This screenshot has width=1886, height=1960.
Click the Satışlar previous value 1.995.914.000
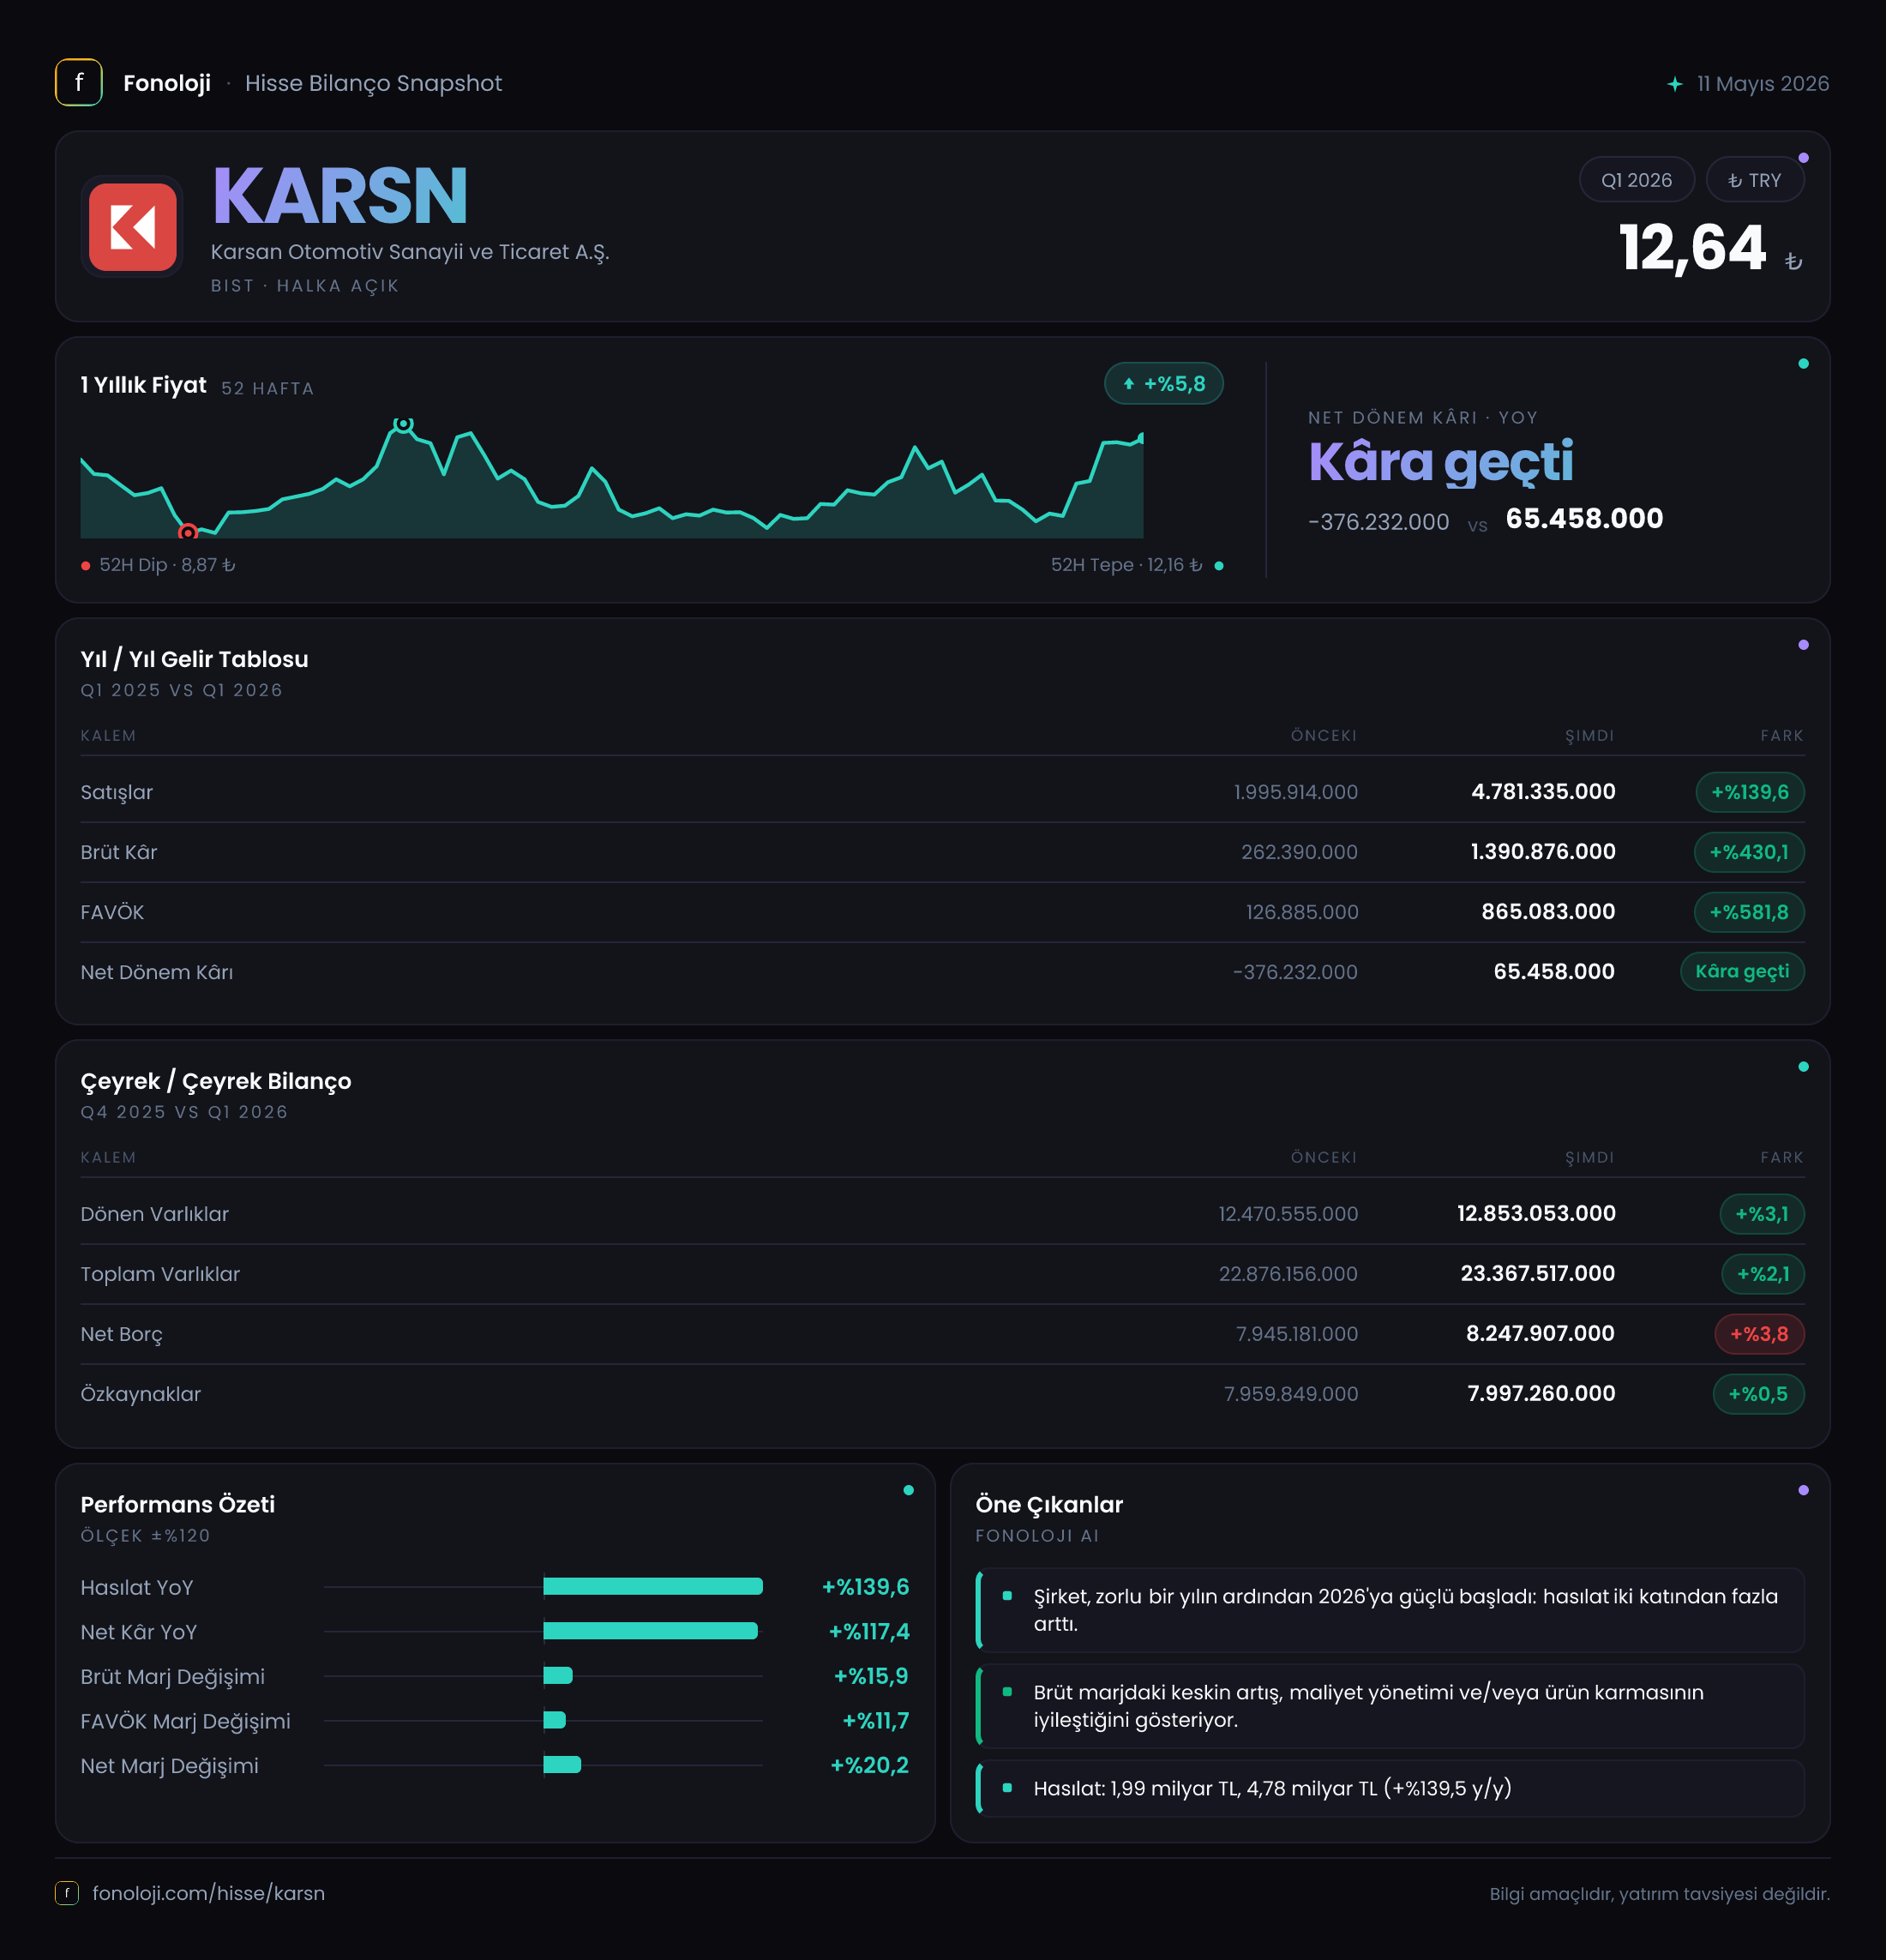tap(1295, 792)
